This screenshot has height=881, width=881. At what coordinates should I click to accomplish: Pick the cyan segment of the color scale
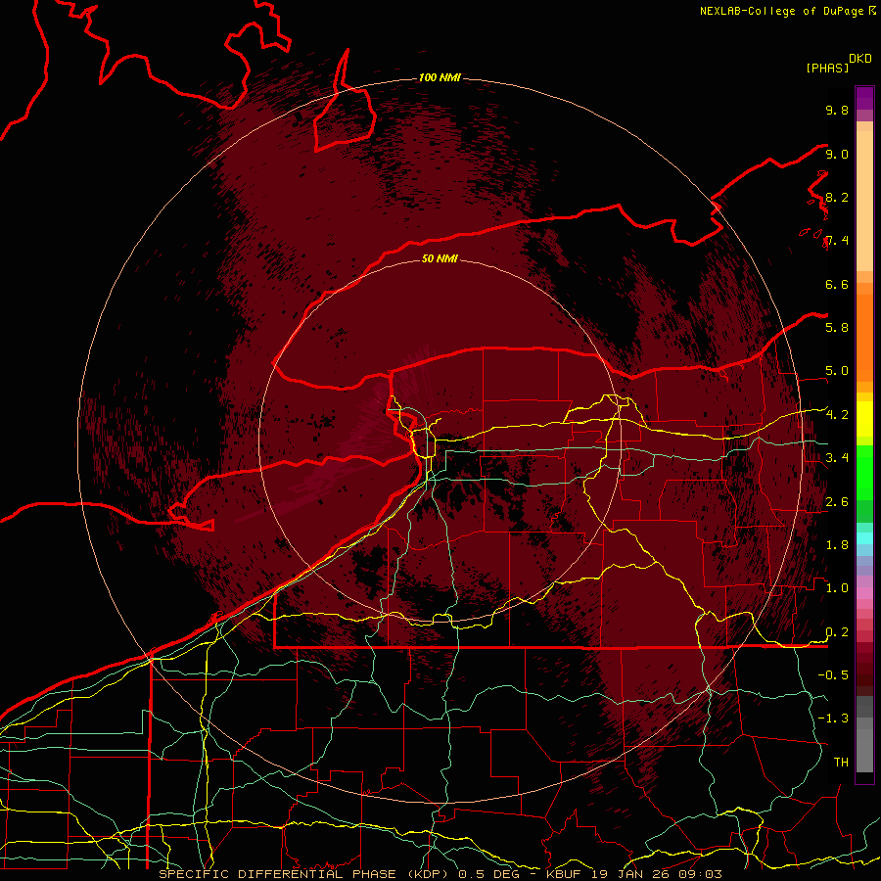864,537
